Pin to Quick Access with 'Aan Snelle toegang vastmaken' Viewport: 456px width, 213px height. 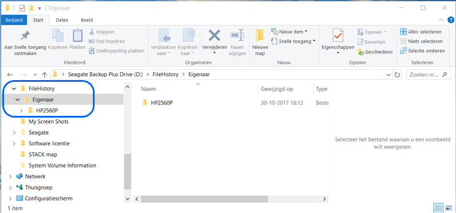[25, 43]
